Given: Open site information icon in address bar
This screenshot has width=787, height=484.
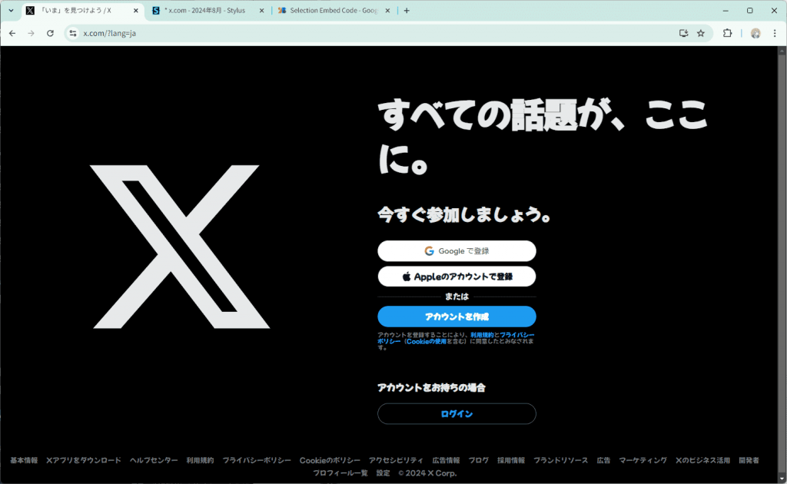Looking at the screenshot, I should 73,33.
